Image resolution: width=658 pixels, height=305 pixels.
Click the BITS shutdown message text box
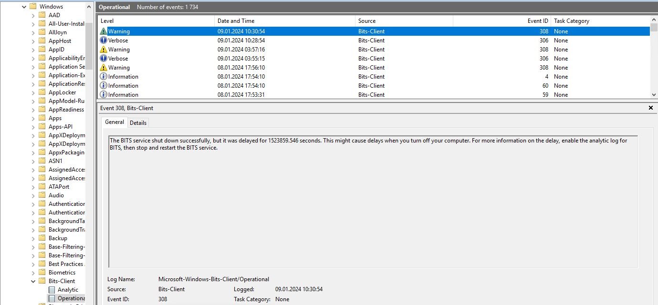click(373, 202)
